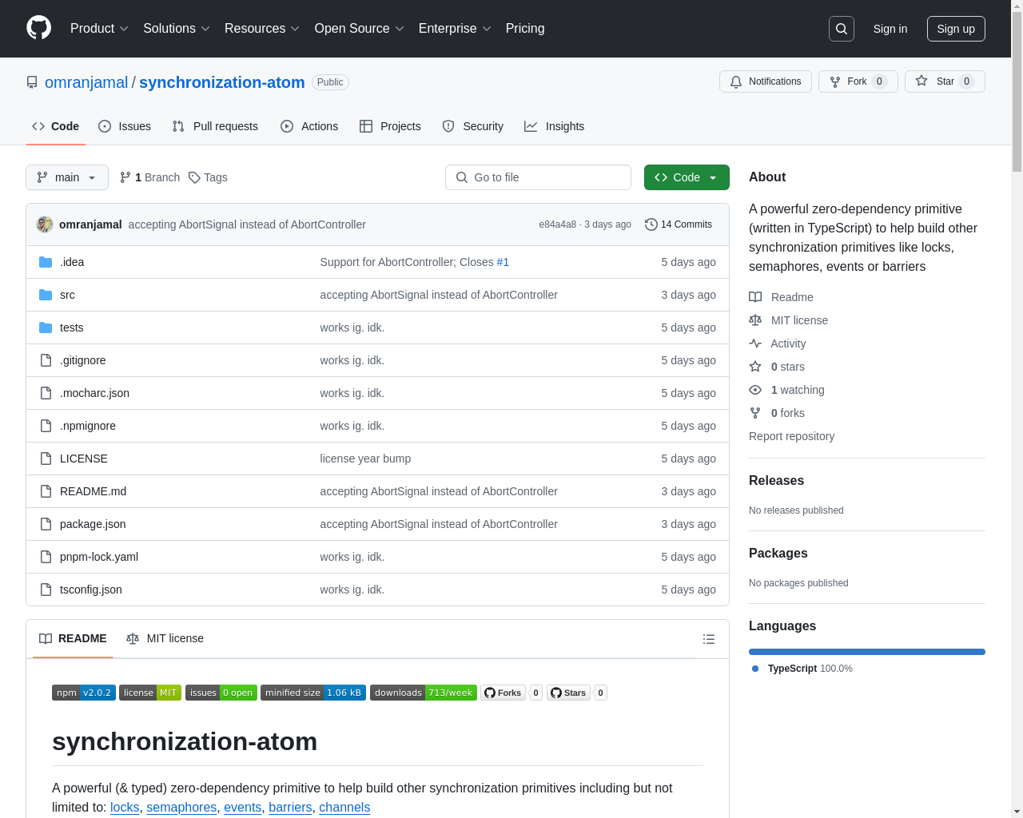Click the Go to file search field

tap(538, 177)
